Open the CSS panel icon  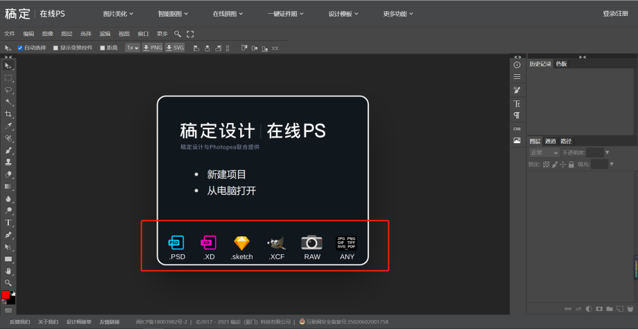(x=517, y=129)
